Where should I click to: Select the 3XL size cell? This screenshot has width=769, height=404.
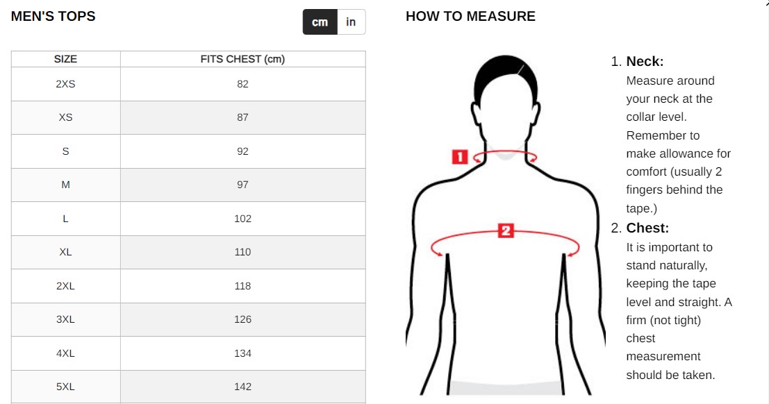point(66,319)
